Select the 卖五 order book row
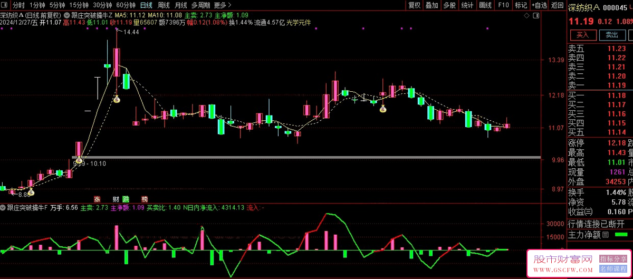Viewport: 633px width, 279px height. click(x=600, y=49)
